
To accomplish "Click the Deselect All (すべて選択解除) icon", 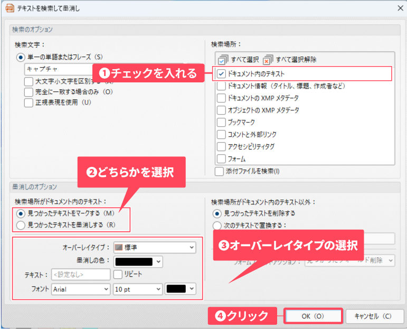I will pos(268,60).
